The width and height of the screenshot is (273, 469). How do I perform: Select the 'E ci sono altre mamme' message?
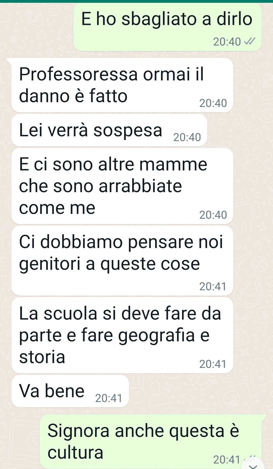point(122,186)
